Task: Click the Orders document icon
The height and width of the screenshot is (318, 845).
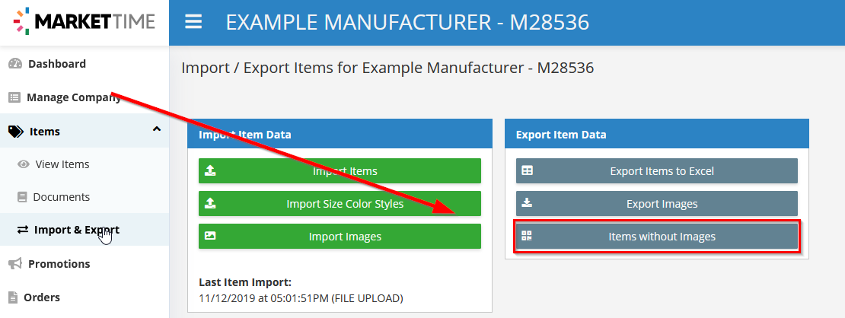Action: coord(13,297)
